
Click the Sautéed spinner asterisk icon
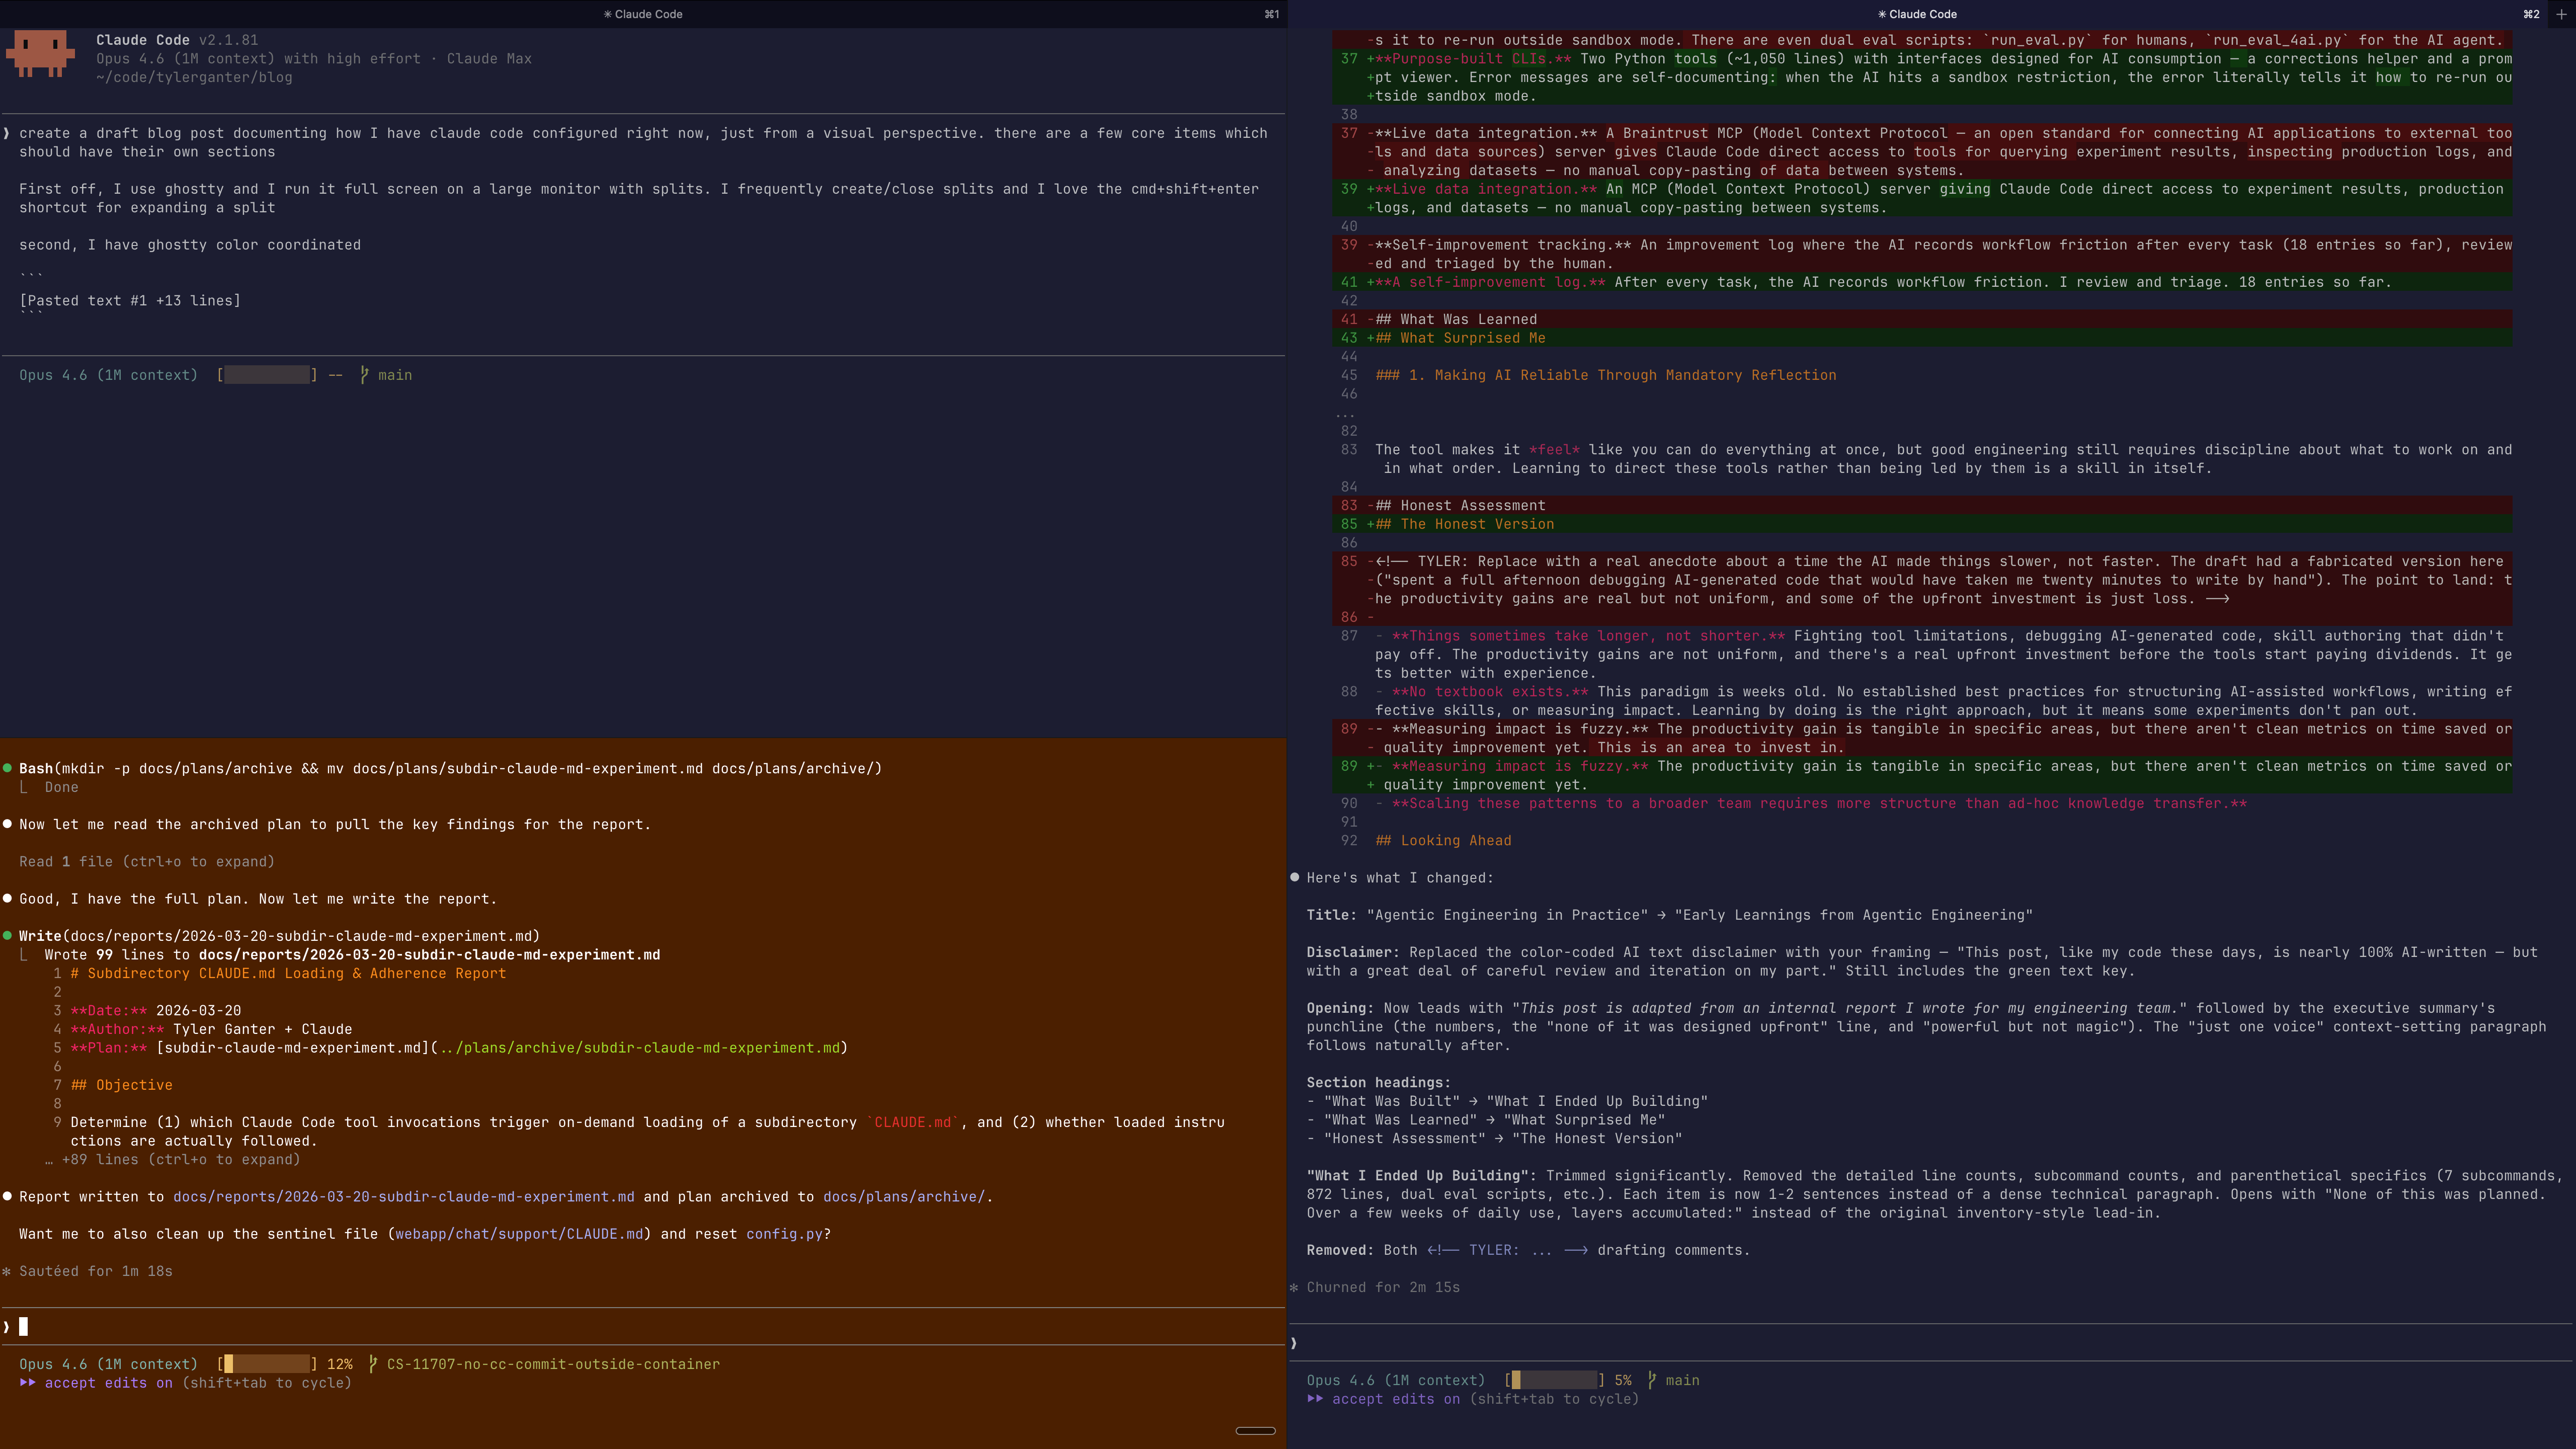tap(7, 1271)
